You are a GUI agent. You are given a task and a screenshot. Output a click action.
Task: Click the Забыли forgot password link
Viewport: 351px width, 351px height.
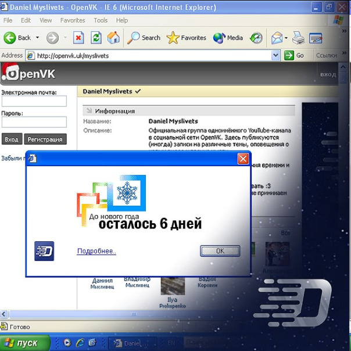coord(13,158)
